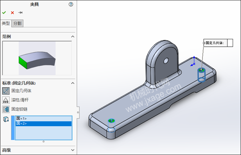Click the 固定铰链 text label
The width and height of the screenshot is (241, 155).
point(19,109)
